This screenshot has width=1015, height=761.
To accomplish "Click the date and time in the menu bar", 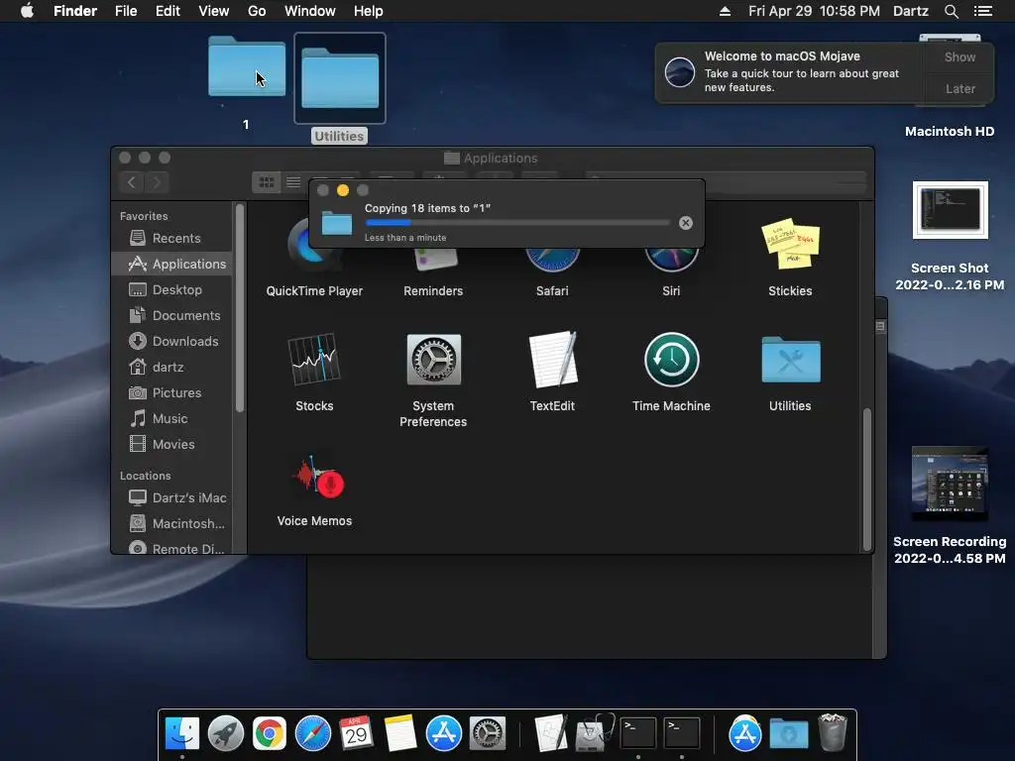I will [814, 11].
